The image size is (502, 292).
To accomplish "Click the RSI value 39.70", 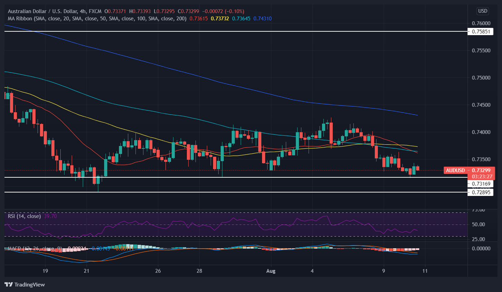I will (50, 216).
